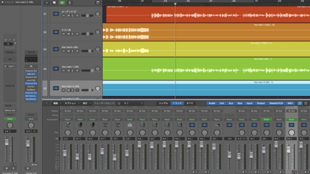Click the waveform icon of track テスト用
The width and height of the screenshot is (310, 174).
pos(56,32)
